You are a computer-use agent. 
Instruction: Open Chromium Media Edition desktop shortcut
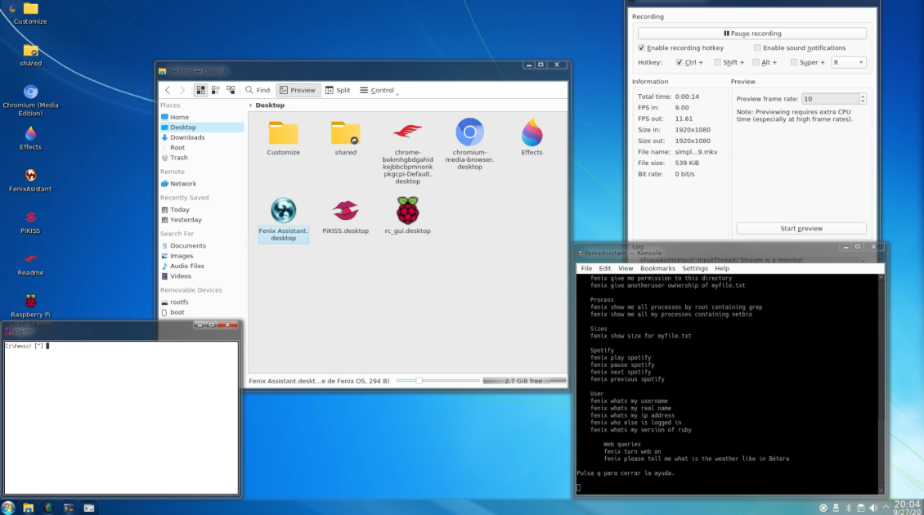[30, 92]
